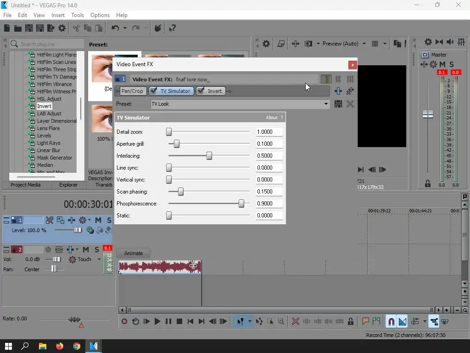
Task: Click the Project Properties gear icon
Action: coord(62,28)
